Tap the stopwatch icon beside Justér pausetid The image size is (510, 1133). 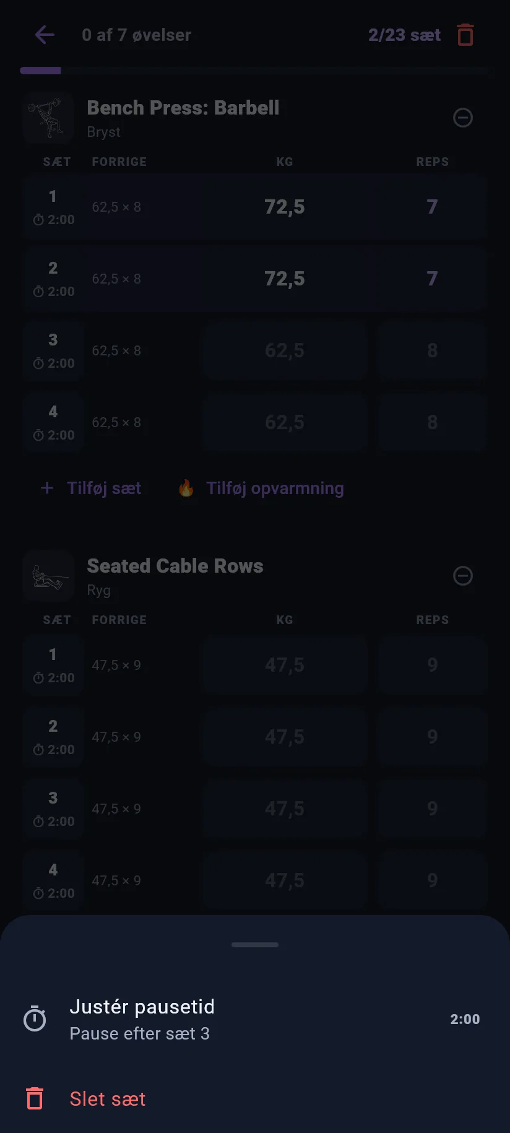(x=35, y=1018)
